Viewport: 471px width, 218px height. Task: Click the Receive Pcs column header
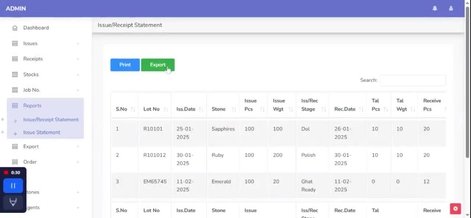(x=432, y=105)
